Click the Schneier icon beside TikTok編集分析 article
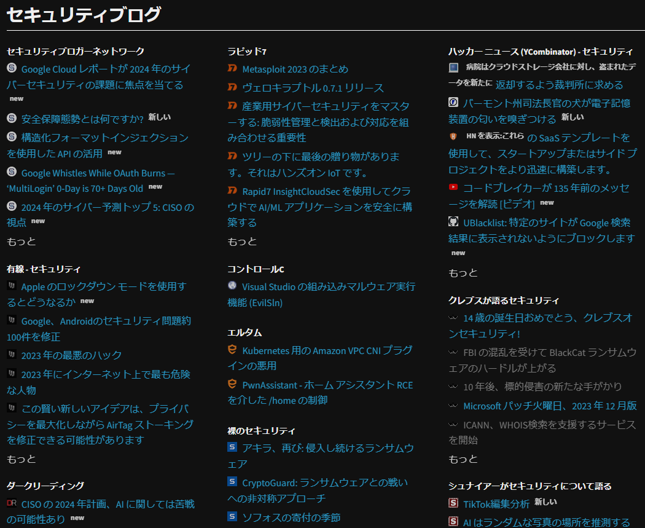 coord(454,502)
